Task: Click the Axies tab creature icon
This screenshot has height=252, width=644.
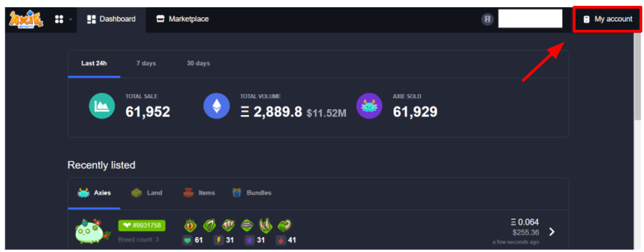Action: point(84,193)
